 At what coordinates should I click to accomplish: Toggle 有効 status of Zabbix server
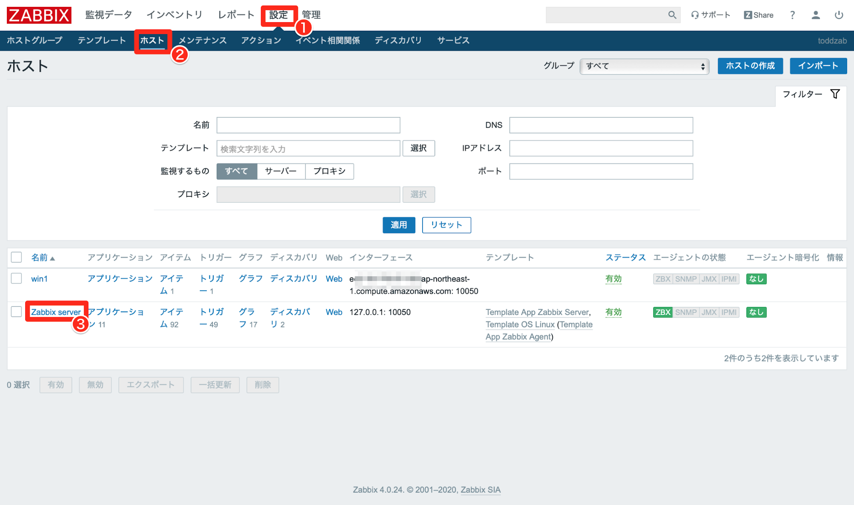pos(613,312)
